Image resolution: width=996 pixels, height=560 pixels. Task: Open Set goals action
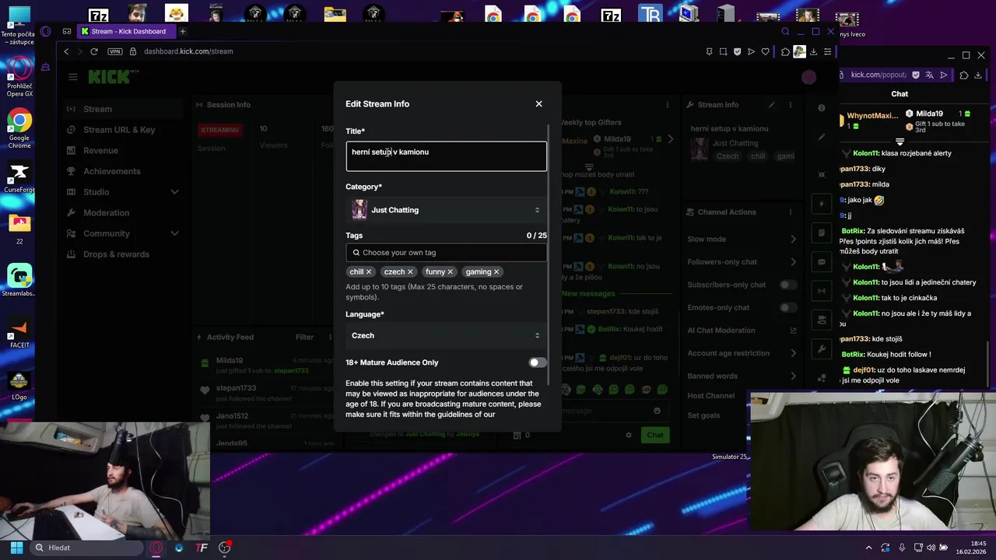point(703,415)
